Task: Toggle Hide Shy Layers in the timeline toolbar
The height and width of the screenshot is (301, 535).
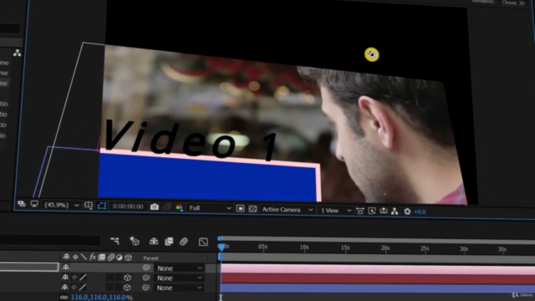Action: tap(154, 242)
